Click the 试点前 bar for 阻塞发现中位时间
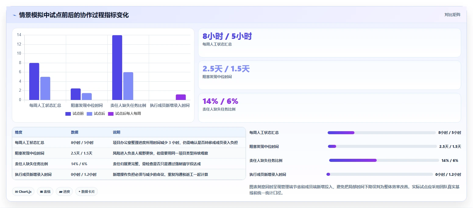 click(76, 94)
